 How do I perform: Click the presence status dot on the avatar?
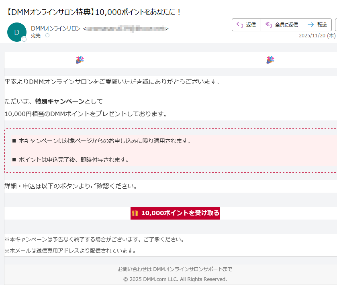tap(24, 39)
